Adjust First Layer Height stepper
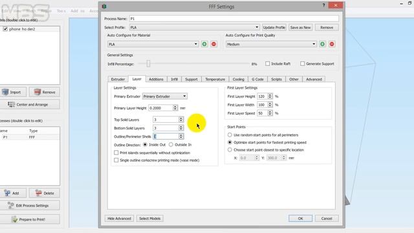The height and width of the screenshot is (233, 414). [270, 96]
